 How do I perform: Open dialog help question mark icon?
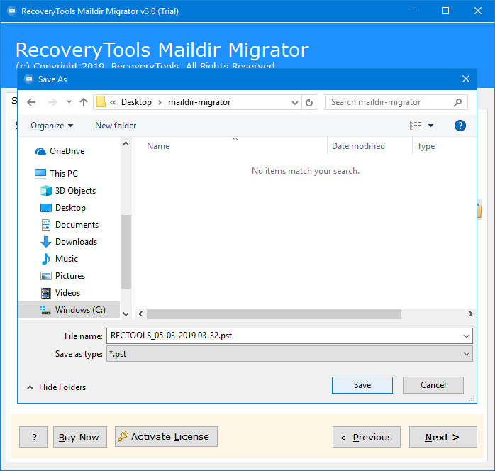coord(460,126)
